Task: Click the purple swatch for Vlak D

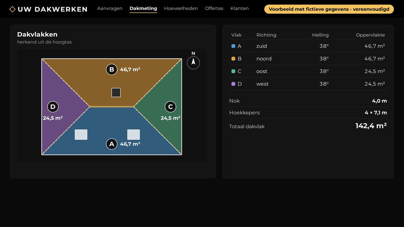Action: coord(233,84)
